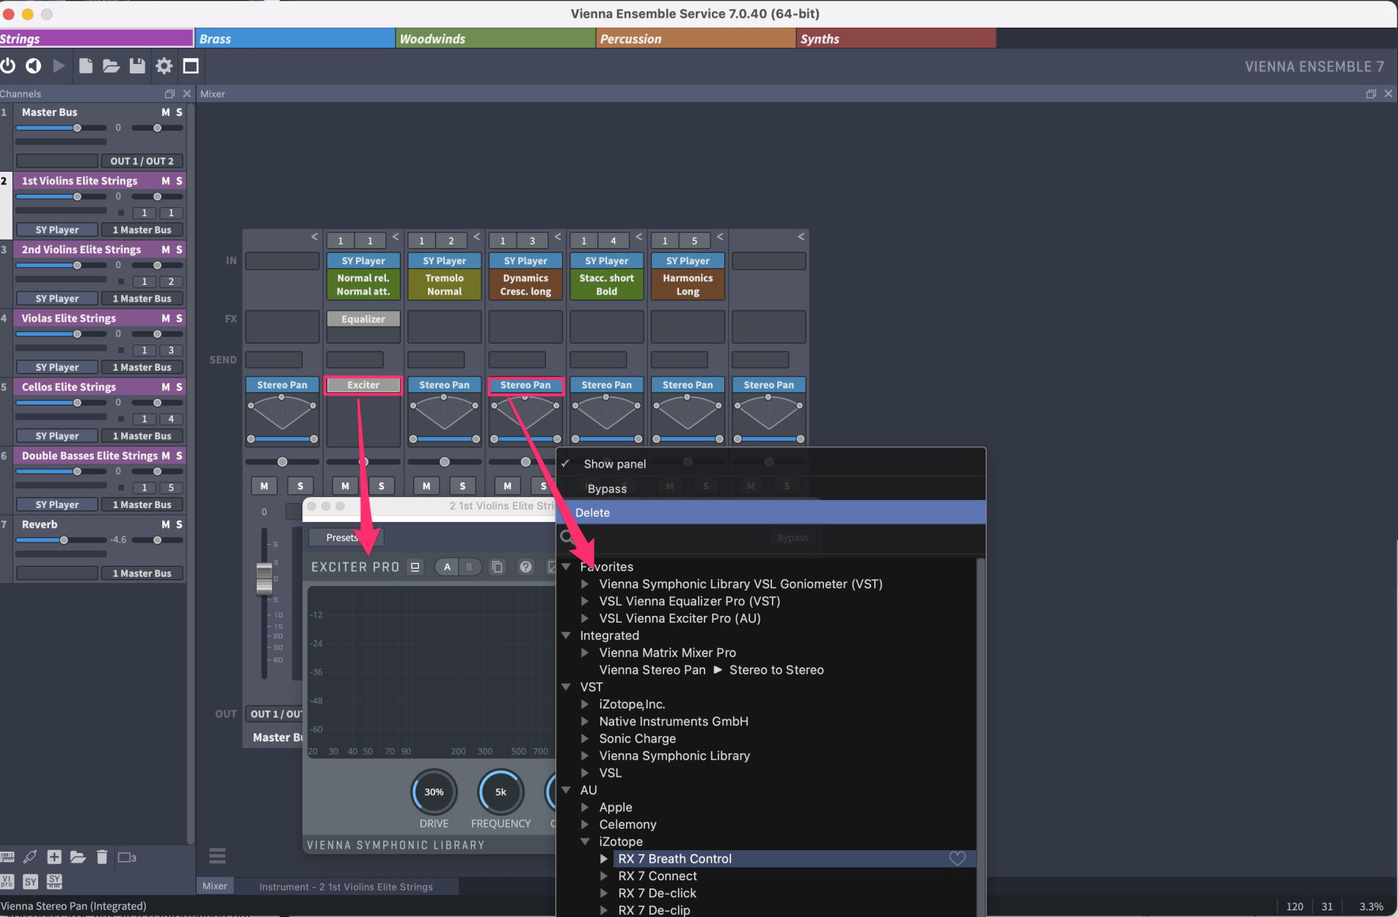
Task: Add a new channel with the plus icon
Action: point(54,857)
